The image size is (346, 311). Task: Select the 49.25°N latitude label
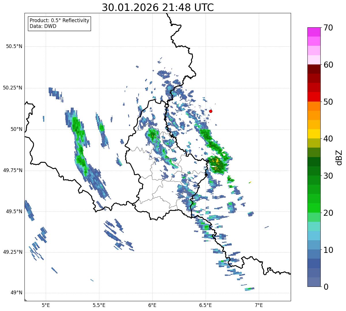12,252
